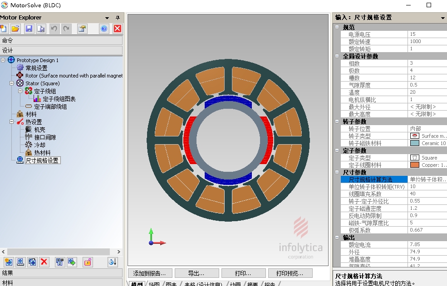Image resolution: width=447 pixels, height=286 pixels.
Task: Collapse the Prototype Design 1 tree node
Action: pyautogui.click(x=3, y=60)
